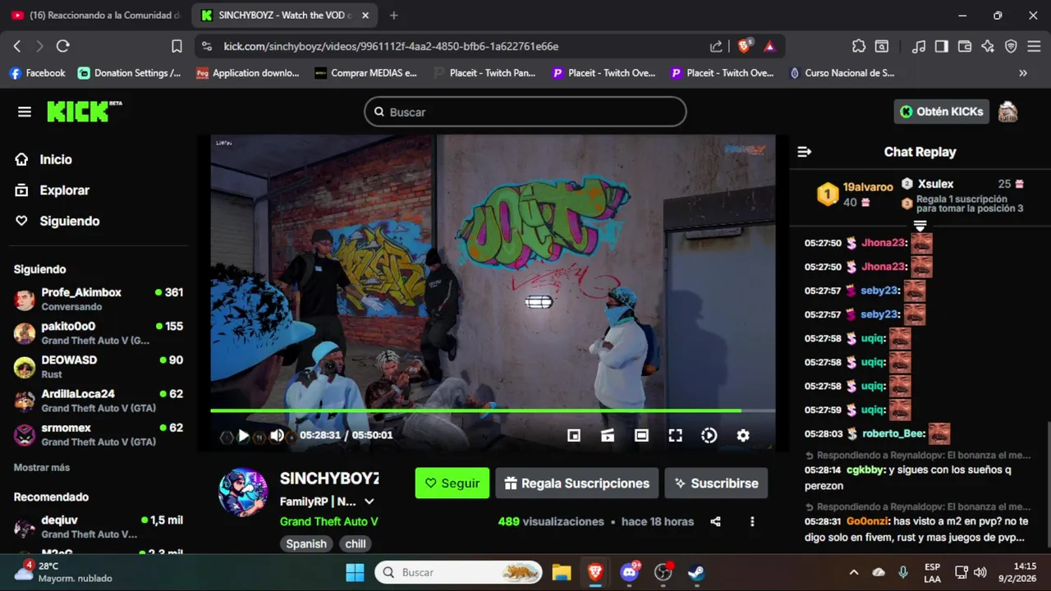Click Mostrar más in Siguiendo list
This screenshot has height=591, width=1051.
42,467
